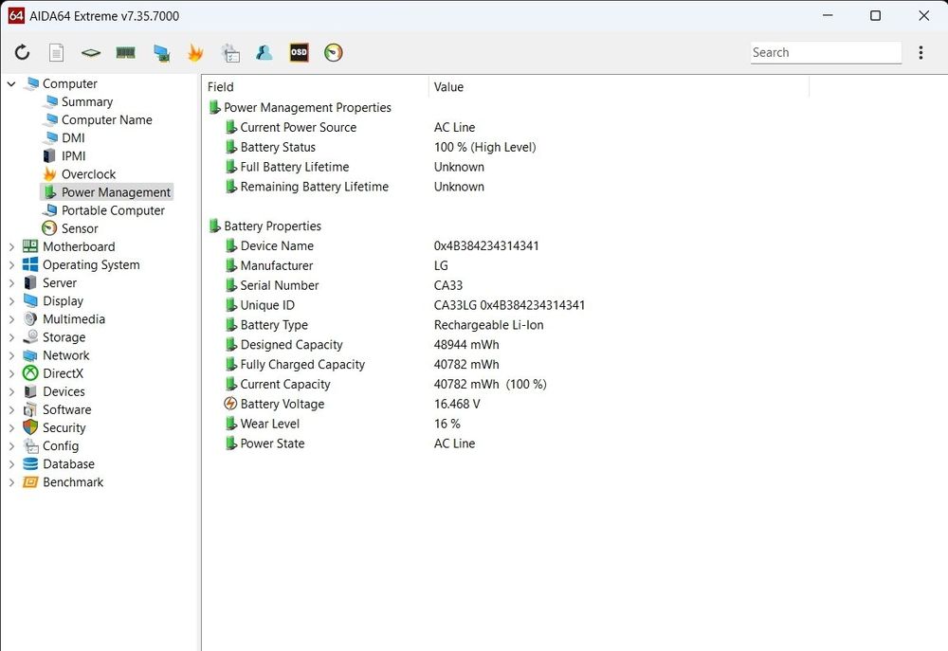
Task: Click the Software tree icon
Action: pyautogui.click(x=30, y=409)
